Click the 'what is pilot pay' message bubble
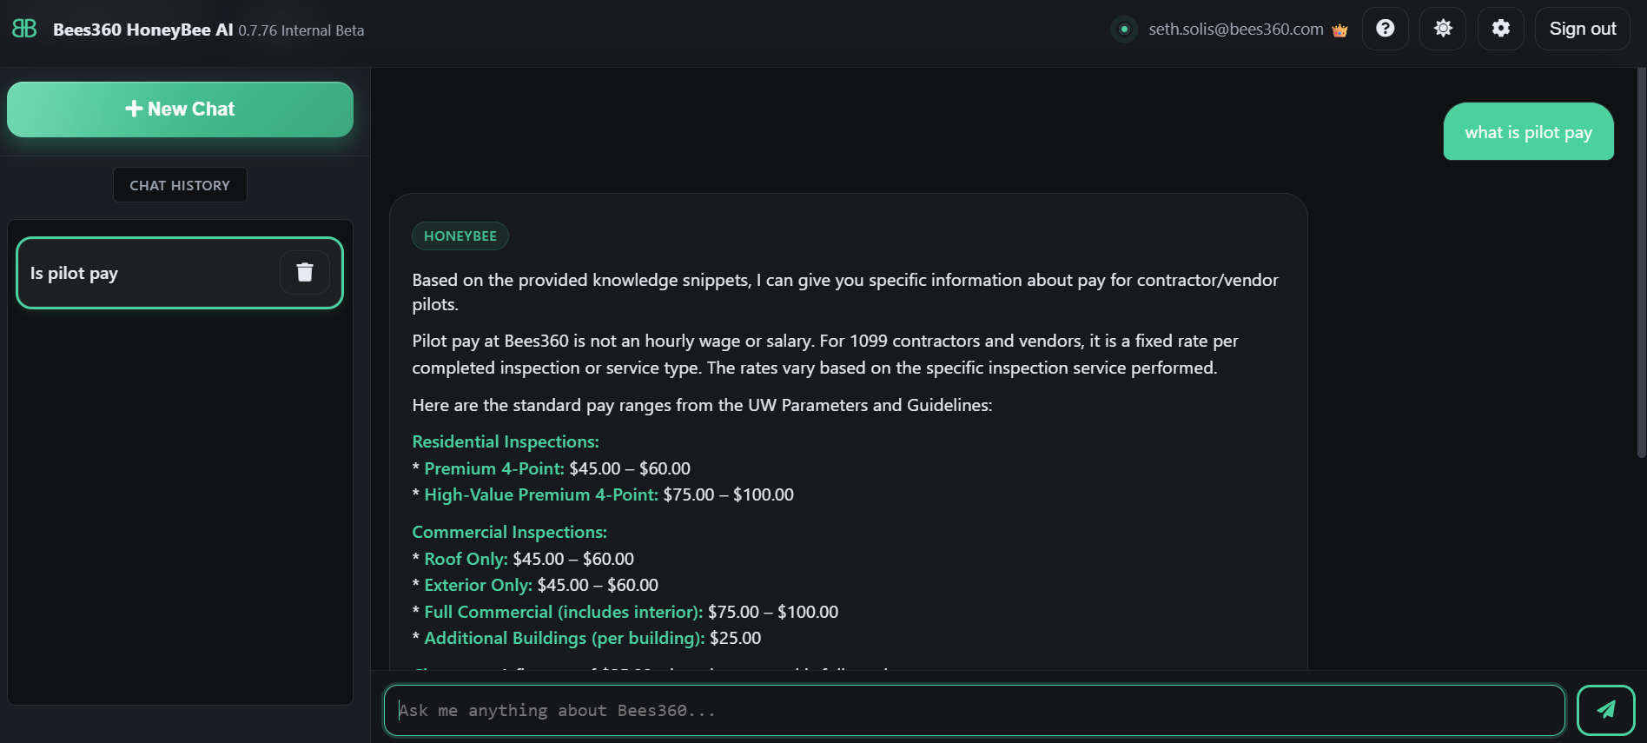 point(1529,132)
